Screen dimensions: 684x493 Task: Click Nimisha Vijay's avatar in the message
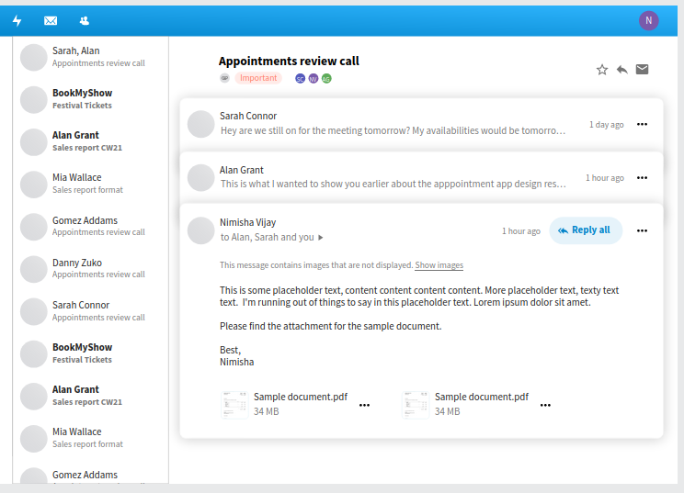point(200,230)
